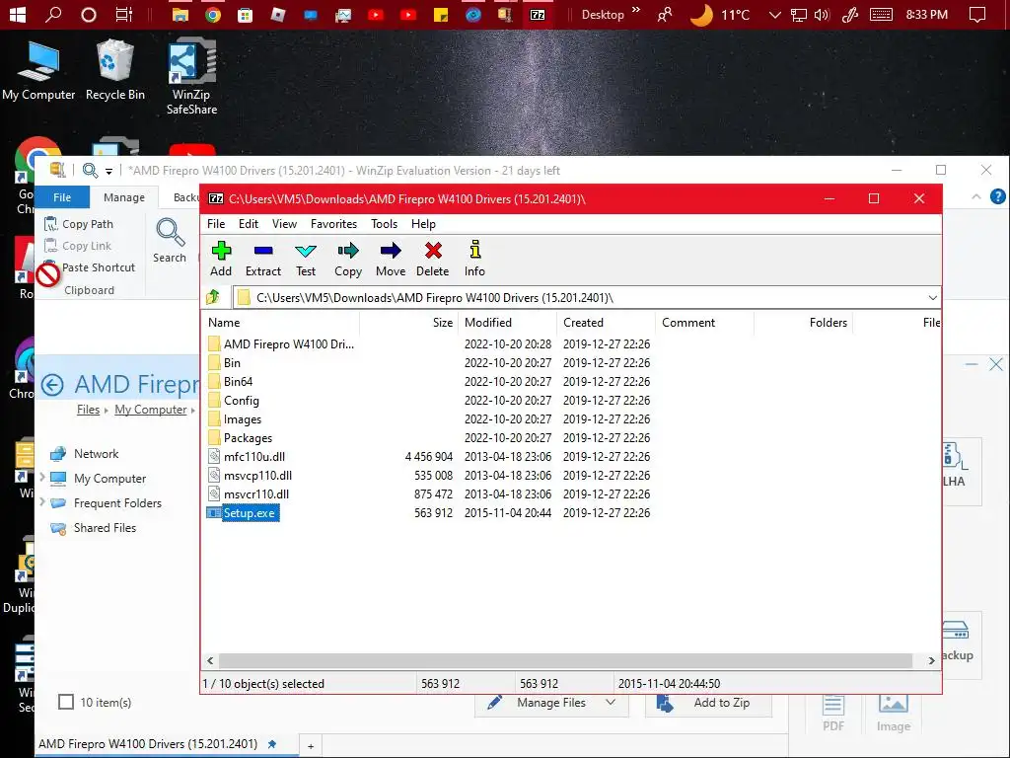
Task: Open the View menu in 7-Zip
Action: click(284, 224)
